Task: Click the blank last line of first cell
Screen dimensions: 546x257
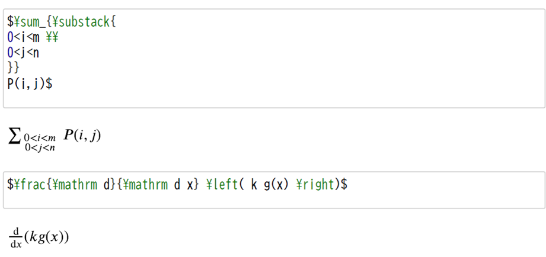Action: [x=274, y=99]
